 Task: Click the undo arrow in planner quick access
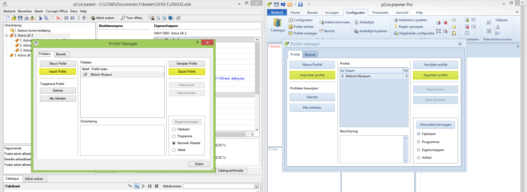[x=283, y=4]
